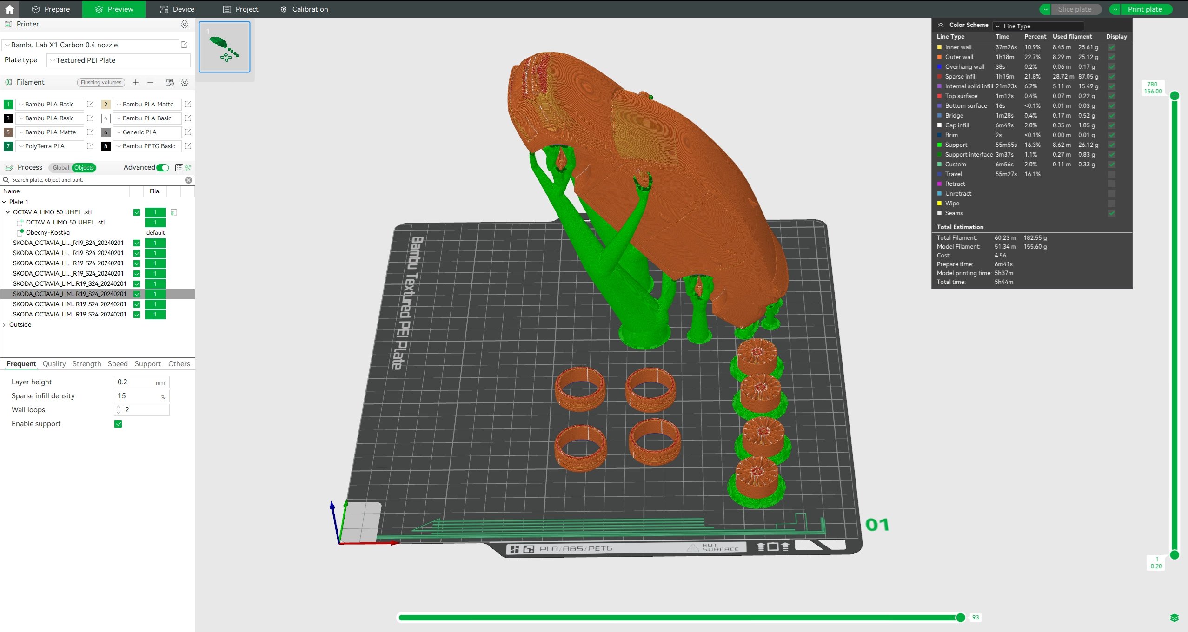
Task: Switch to the Prepare tab
Action: click(x=51, y=9)
